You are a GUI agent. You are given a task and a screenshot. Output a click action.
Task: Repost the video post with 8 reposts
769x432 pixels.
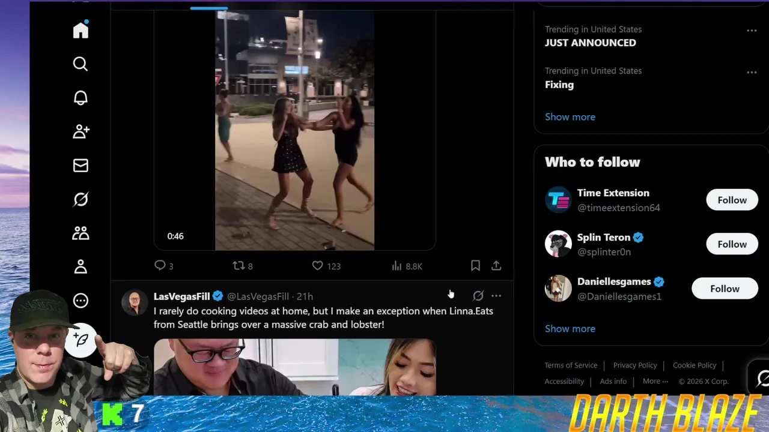pos(243,266)
